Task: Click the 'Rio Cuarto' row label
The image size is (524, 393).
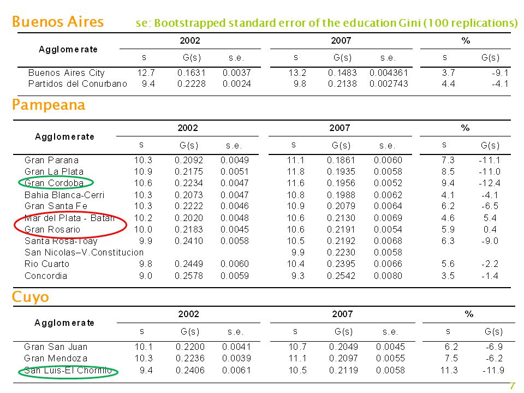Action: pyautogui.click(x=47, y=264)
